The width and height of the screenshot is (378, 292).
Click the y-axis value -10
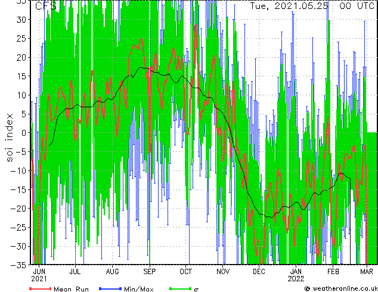click(18, 170)
